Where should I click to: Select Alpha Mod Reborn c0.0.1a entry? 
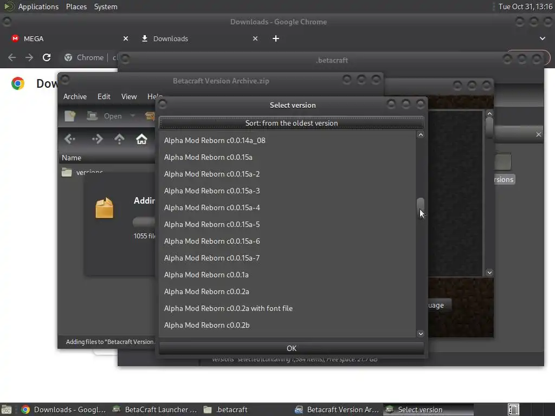(x=287, y=275)
